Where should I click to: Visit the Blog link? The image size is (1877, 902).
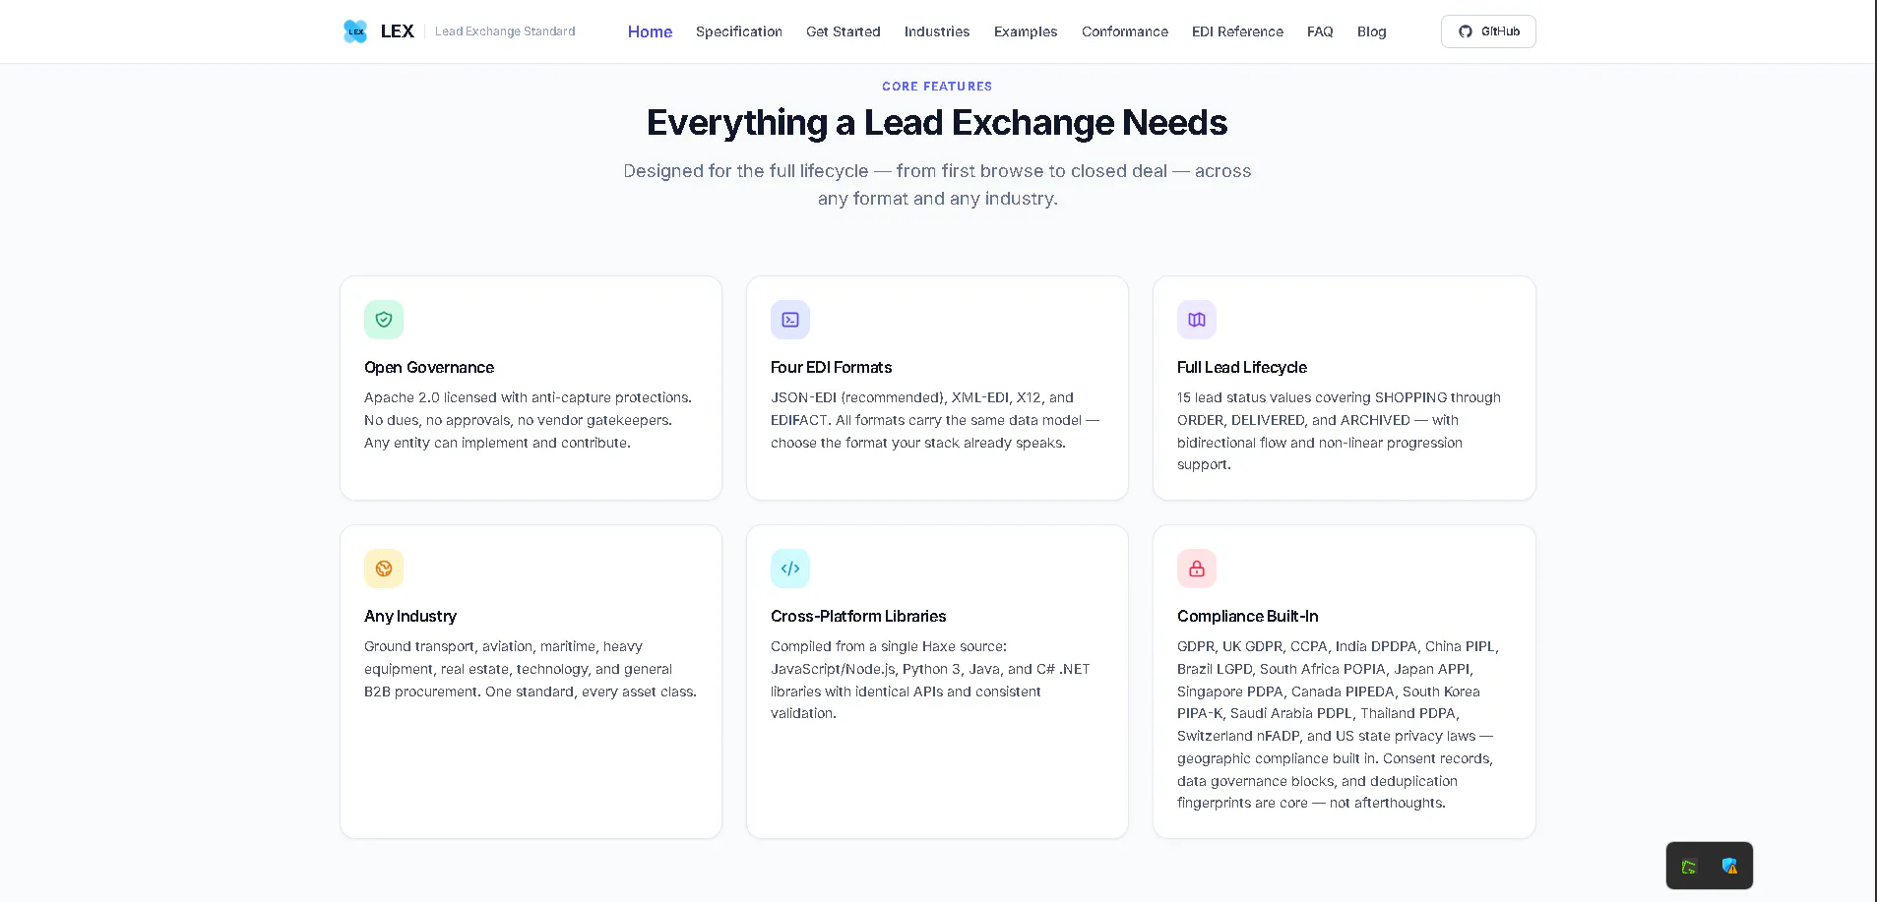(1371, 31)
